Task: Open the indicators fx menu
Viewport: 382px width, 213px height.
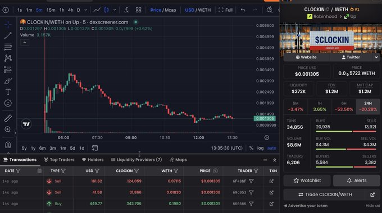Action: (x=126, y=10)
